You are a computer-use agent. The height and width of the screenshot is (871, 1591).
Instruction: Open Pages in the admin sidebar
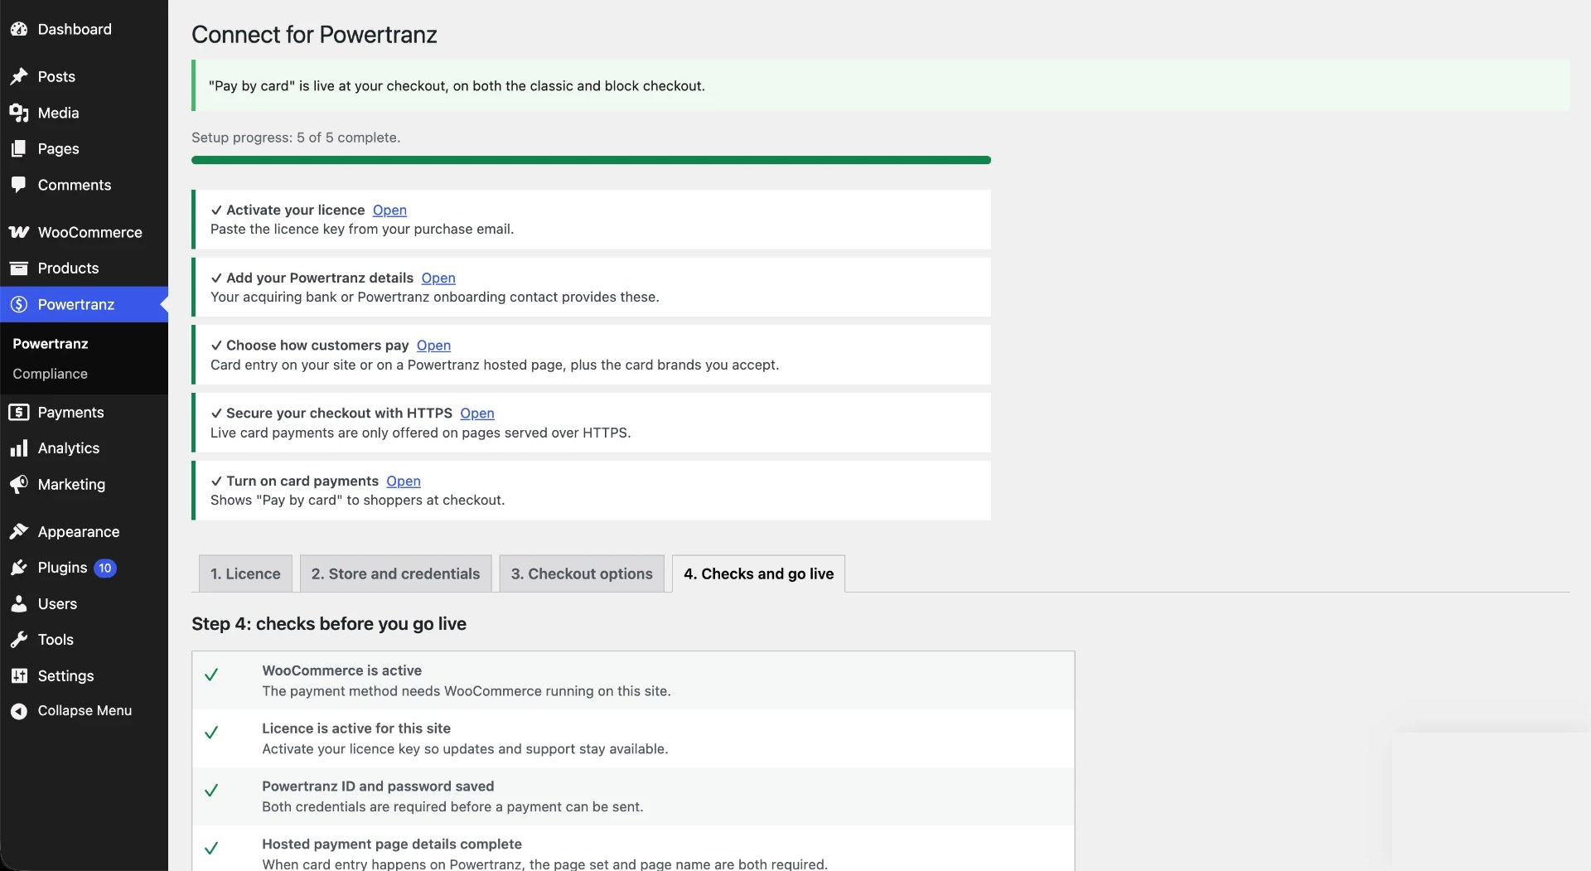pyautogui.click(x=84, y=148)
